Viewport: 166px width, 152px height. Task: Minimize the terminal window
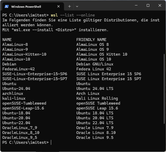pos(136,6)
